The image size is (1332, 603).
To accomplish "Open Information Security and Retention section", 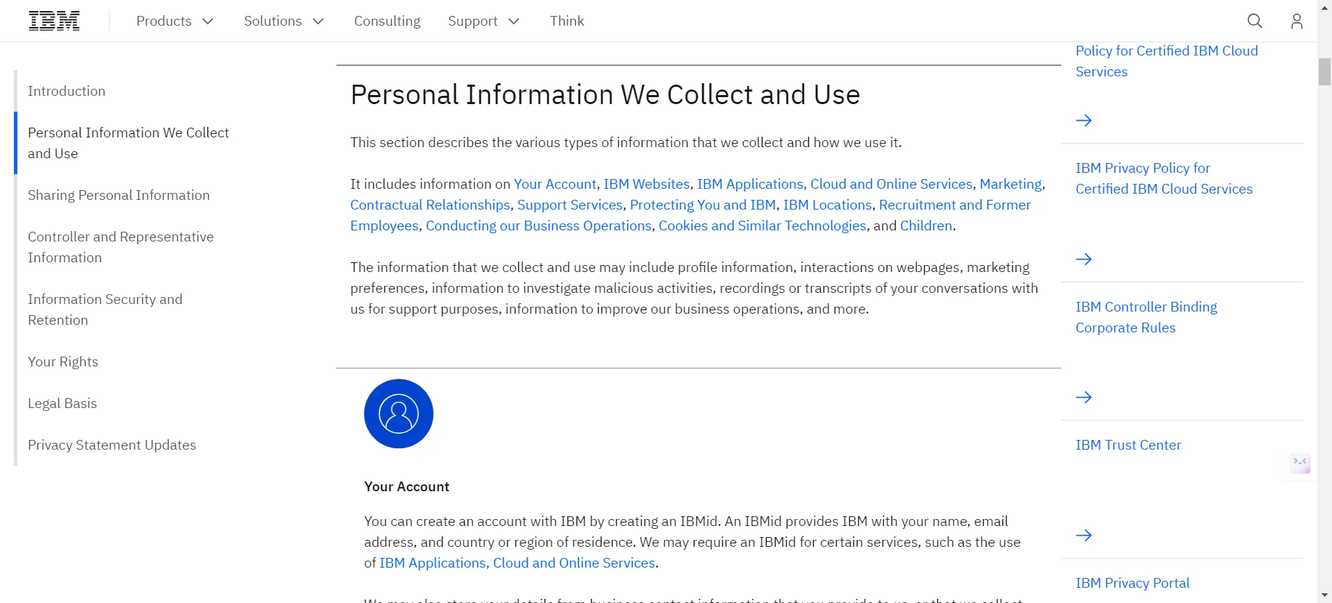I will pyautogui.click(x=105, y=309).
